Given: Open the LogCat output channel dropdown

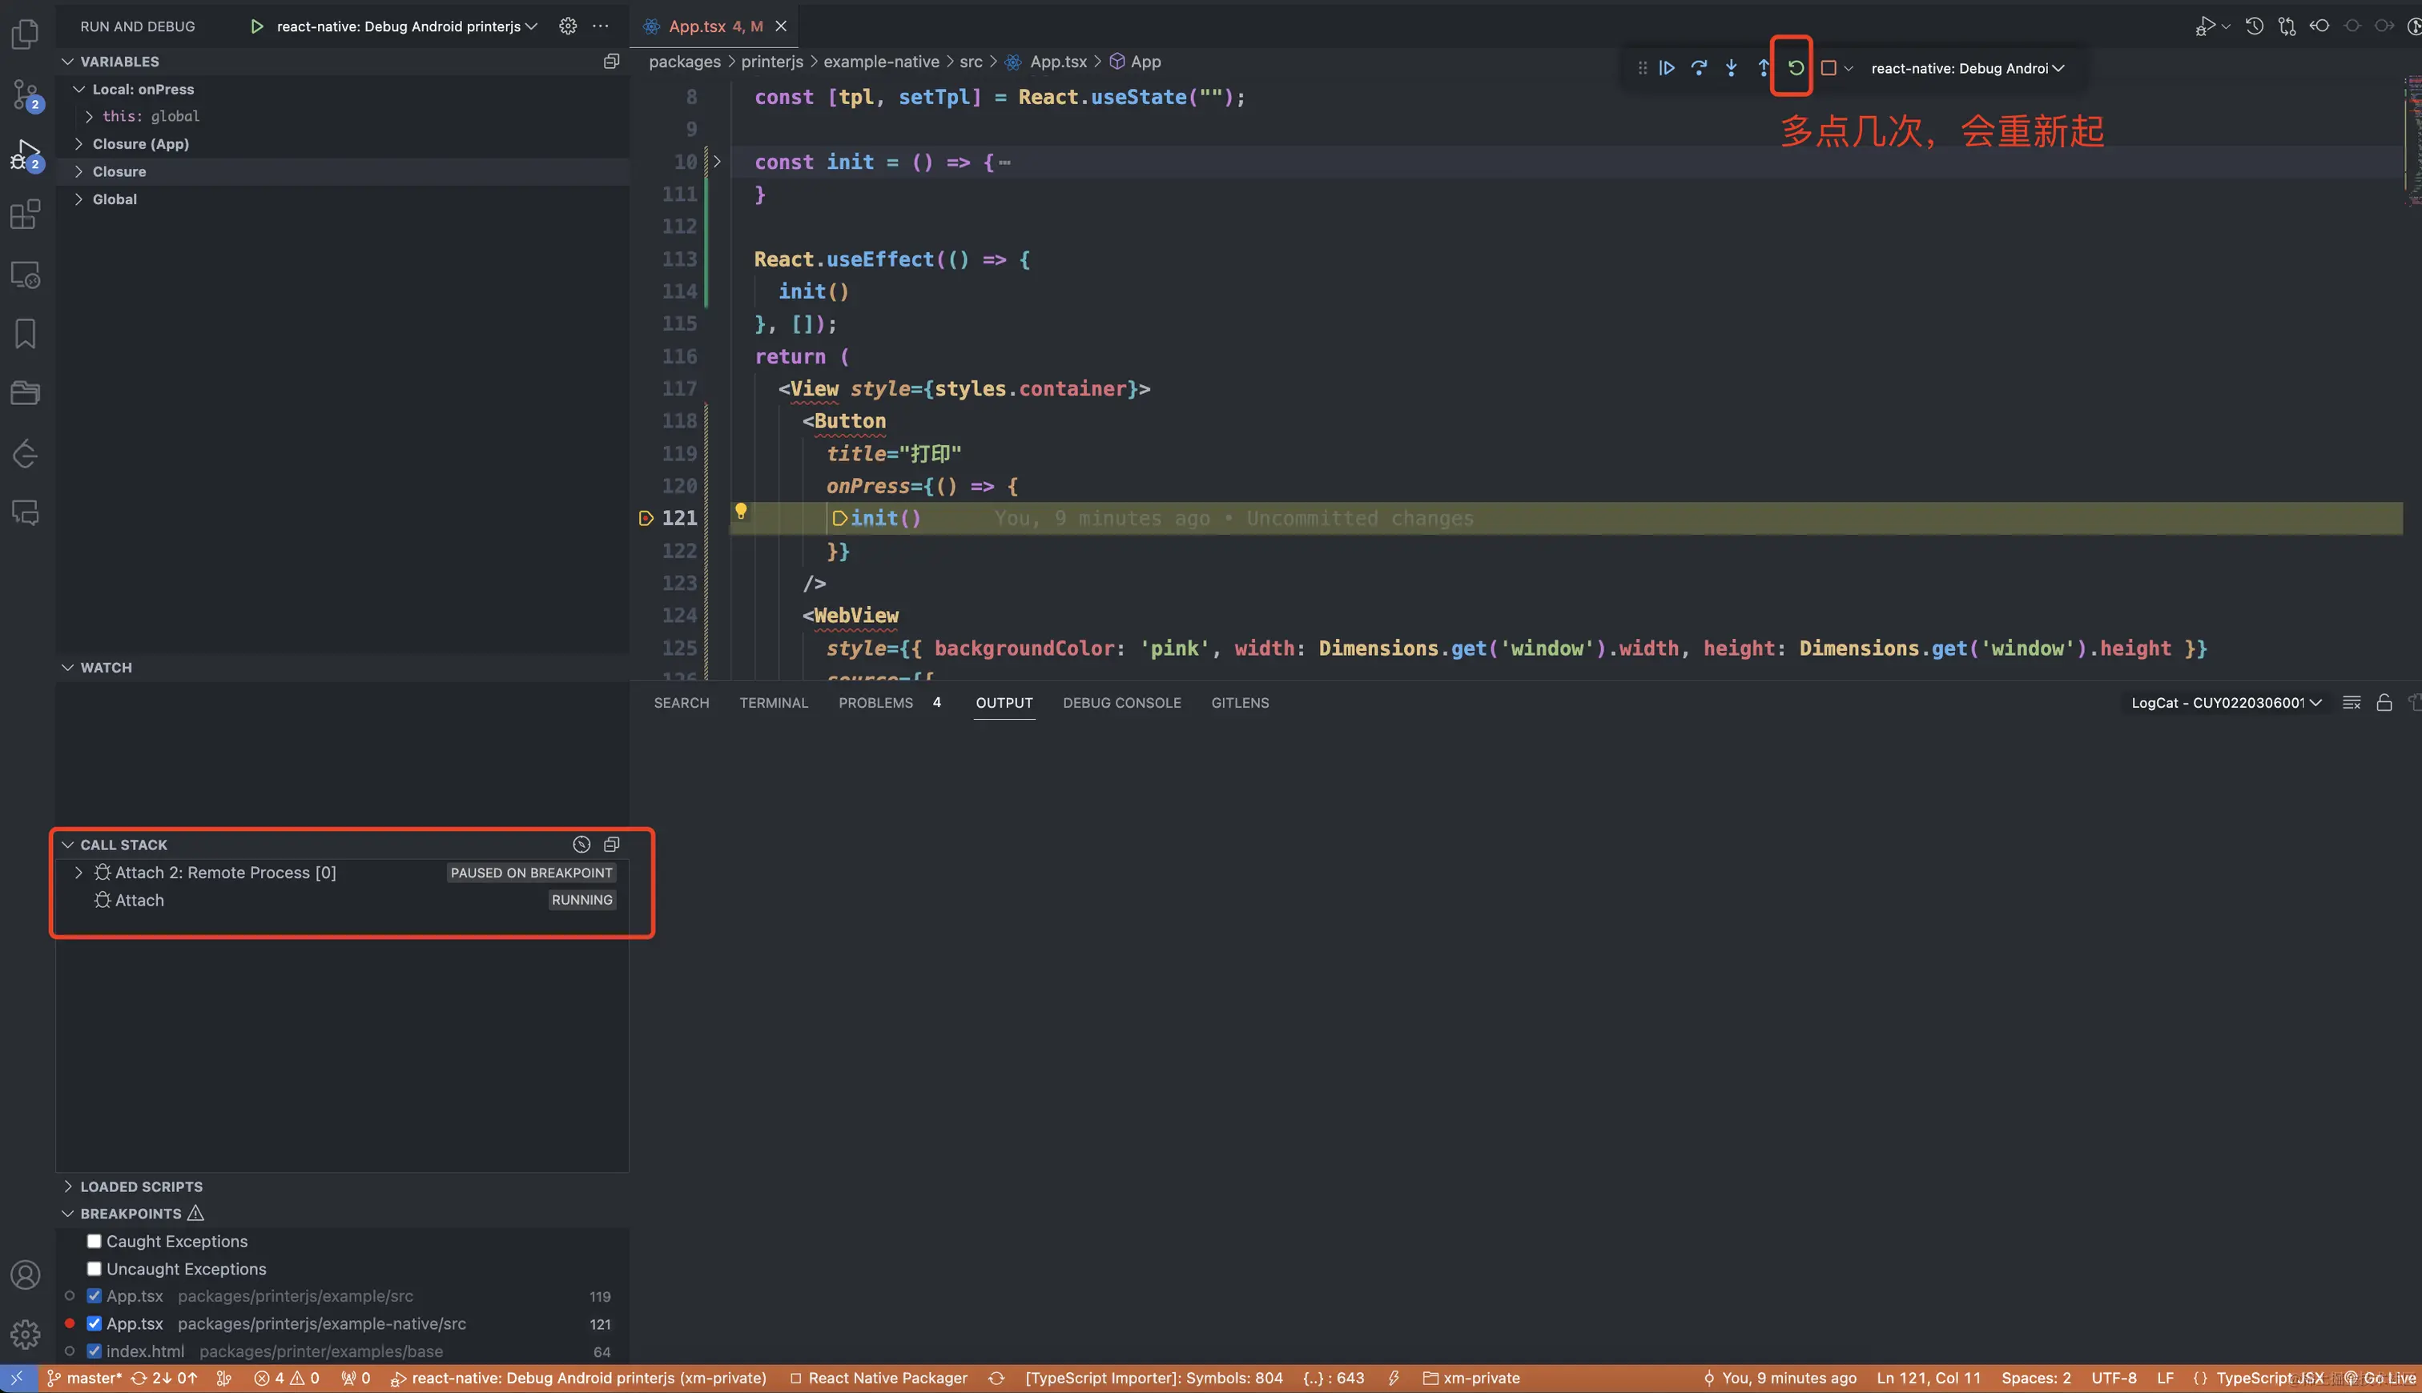Looking at the screenshot, I should tap(2226, 702).
